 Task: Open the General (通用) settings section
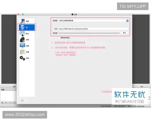[27, 21]
